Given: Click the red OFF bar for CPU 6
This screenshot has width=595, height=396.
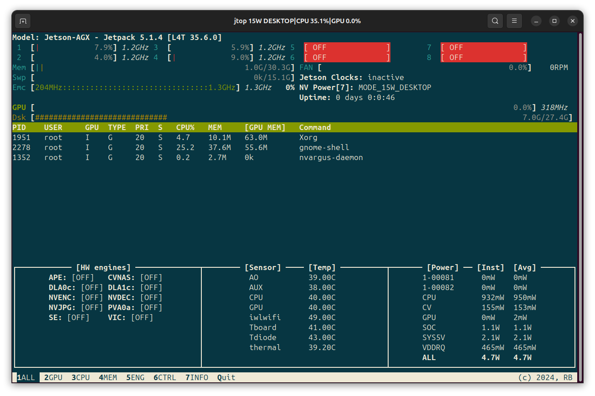Looking at the screenshot, I should (347, 57).
